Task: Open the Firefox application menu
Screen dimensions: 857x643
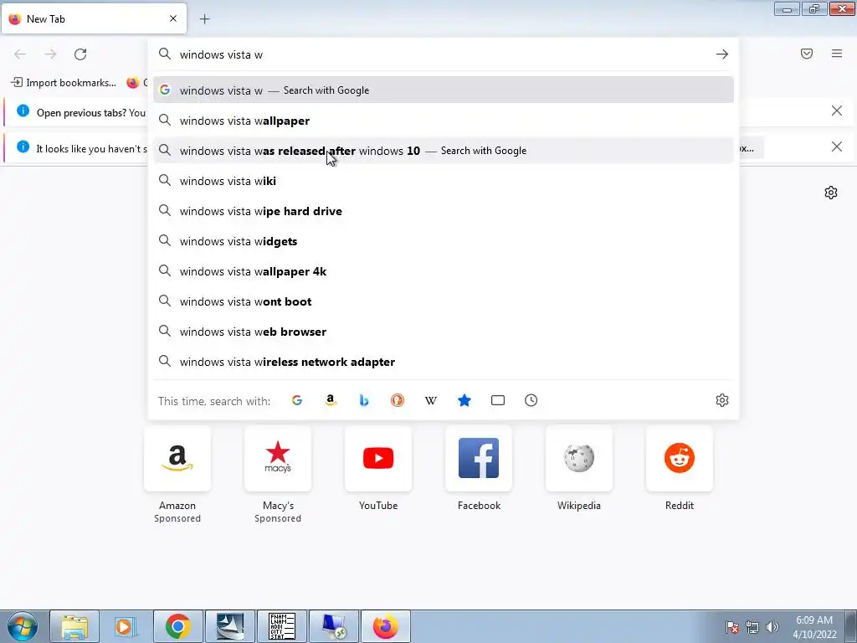Action: point(837,54)
